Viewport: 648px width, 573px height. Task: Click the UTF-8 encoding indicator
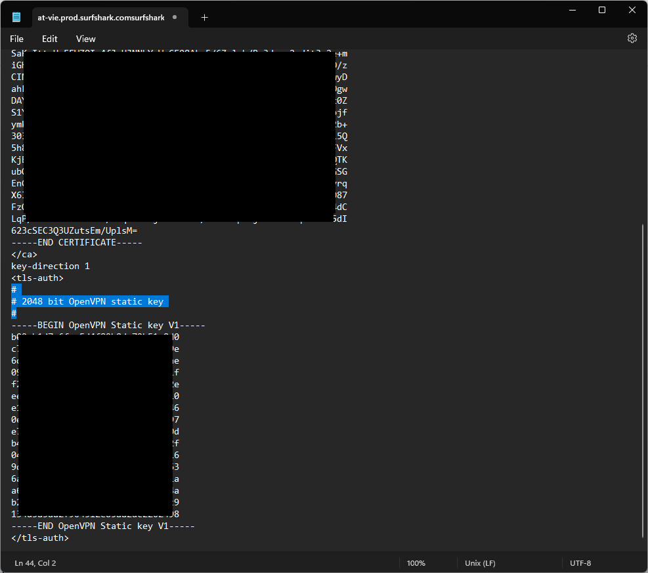click(580, 563)
